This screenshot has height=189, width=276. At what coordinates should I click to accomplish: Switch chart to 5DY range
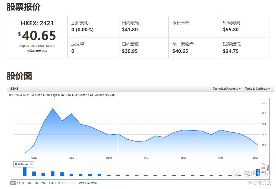[x=22, y=183]
